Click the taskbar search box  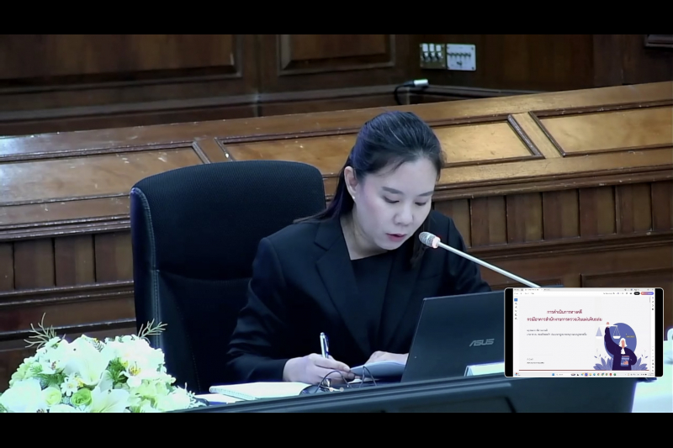561,374
